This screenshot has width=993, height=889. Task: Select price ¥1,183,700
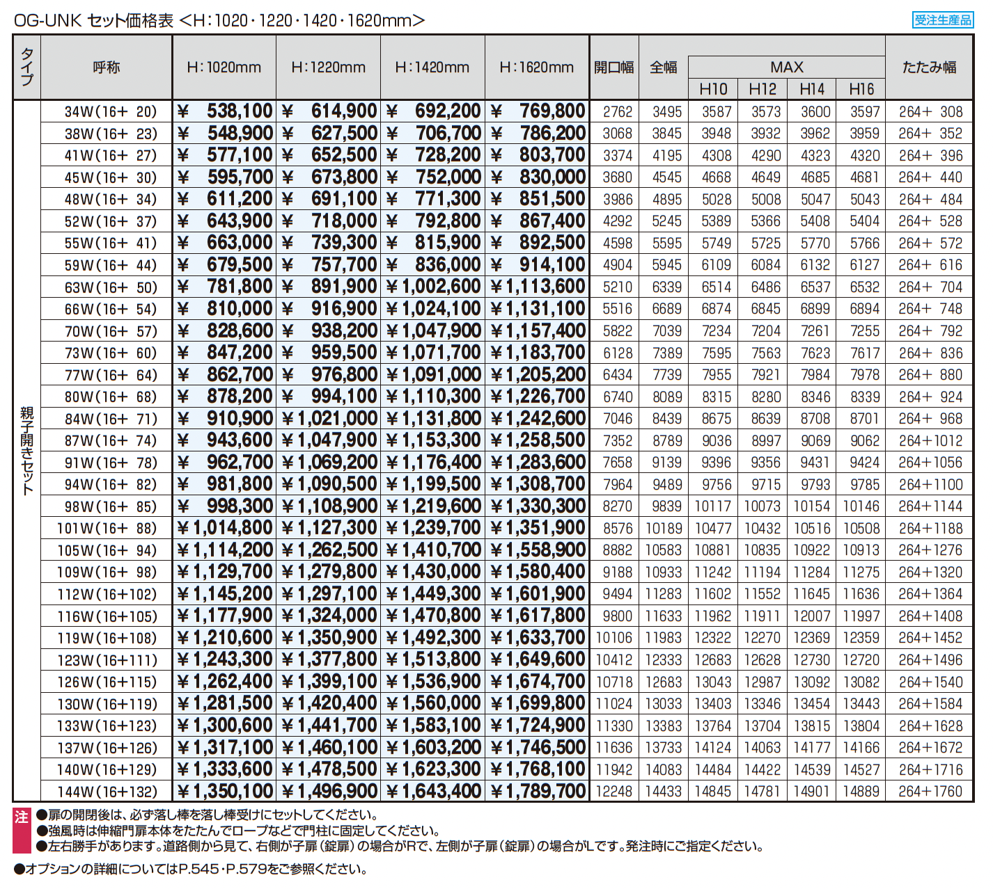pos(538,353)
